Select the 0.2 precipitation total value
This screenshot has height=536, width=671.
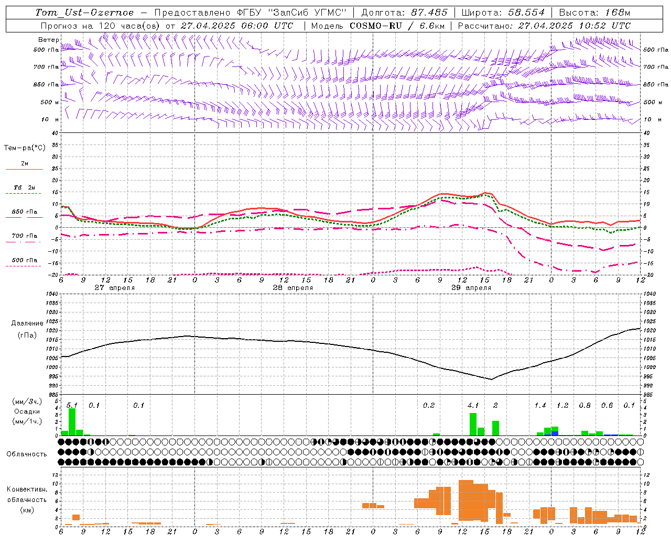click(429, 406)
